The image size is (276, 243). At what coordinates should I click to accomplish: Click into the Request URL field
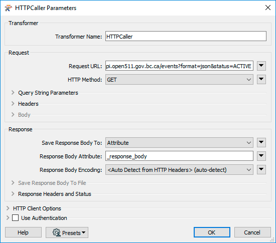[179, 66]
